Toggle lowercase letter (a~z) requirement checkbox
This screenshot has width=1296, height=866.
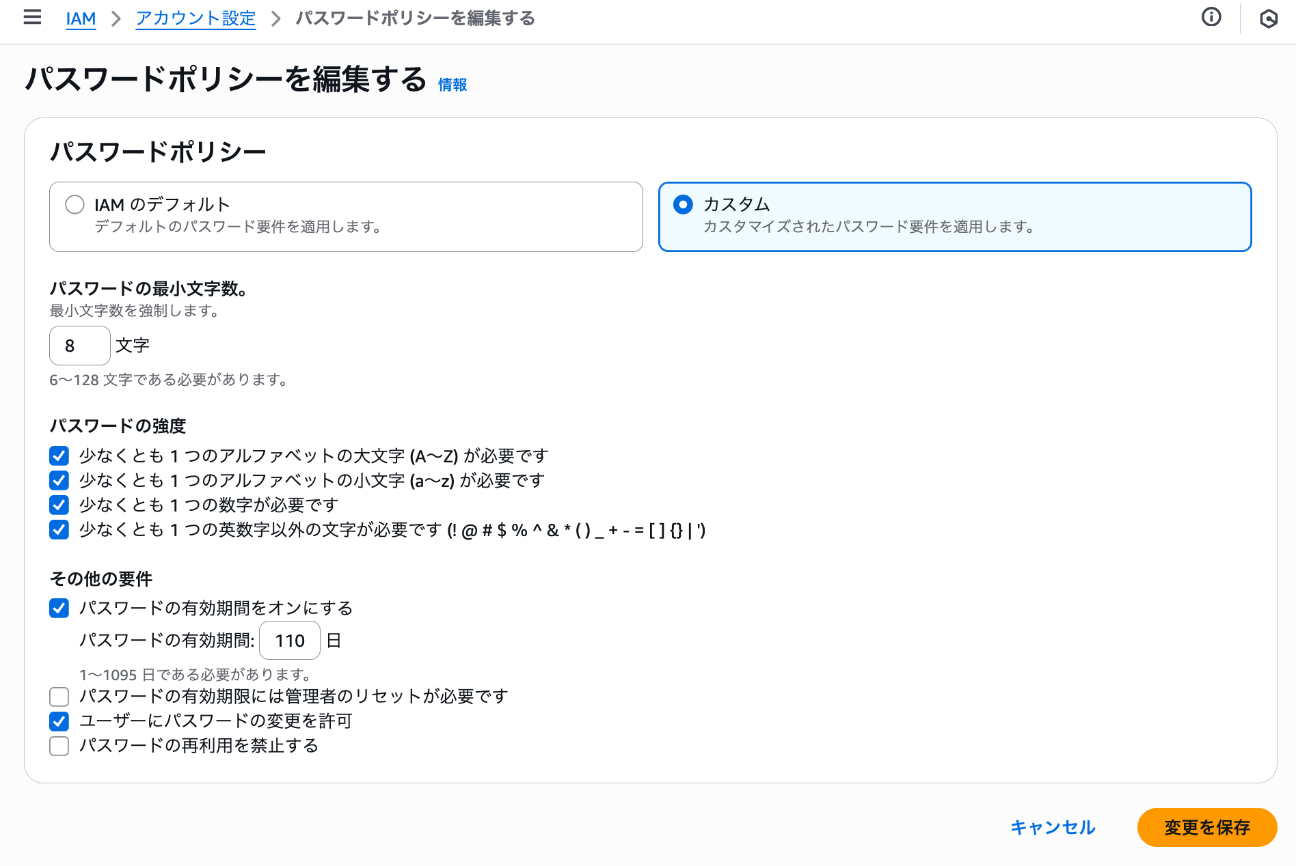59,480
